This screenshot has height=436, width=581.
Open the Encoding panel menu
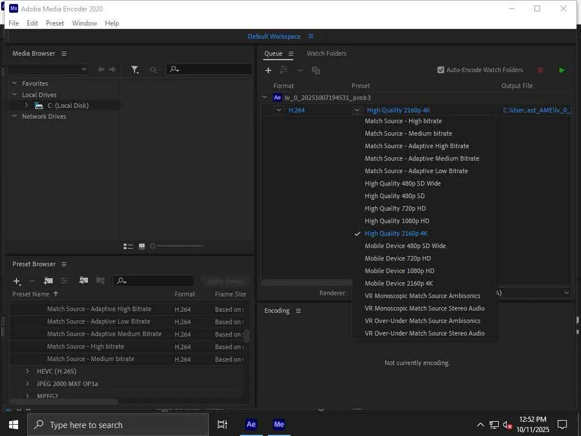[x=298, y=311]
